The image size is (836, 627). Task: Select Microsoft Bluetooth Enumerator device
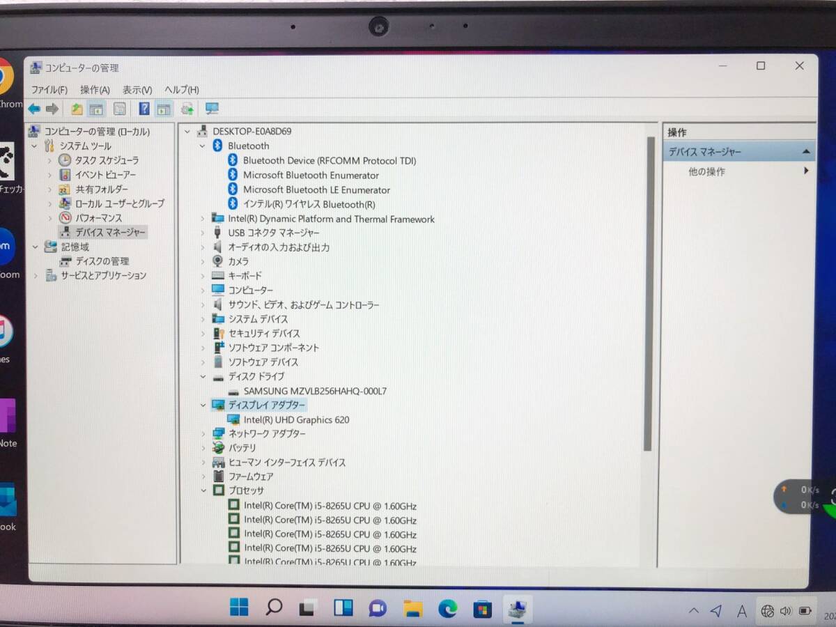click(311, 176)
